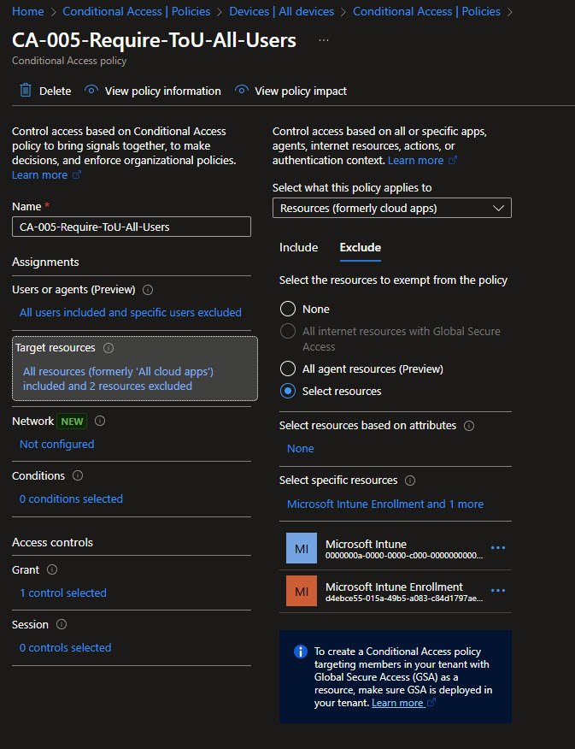Open ellipsis menu beside the policy title

point(322,40)
